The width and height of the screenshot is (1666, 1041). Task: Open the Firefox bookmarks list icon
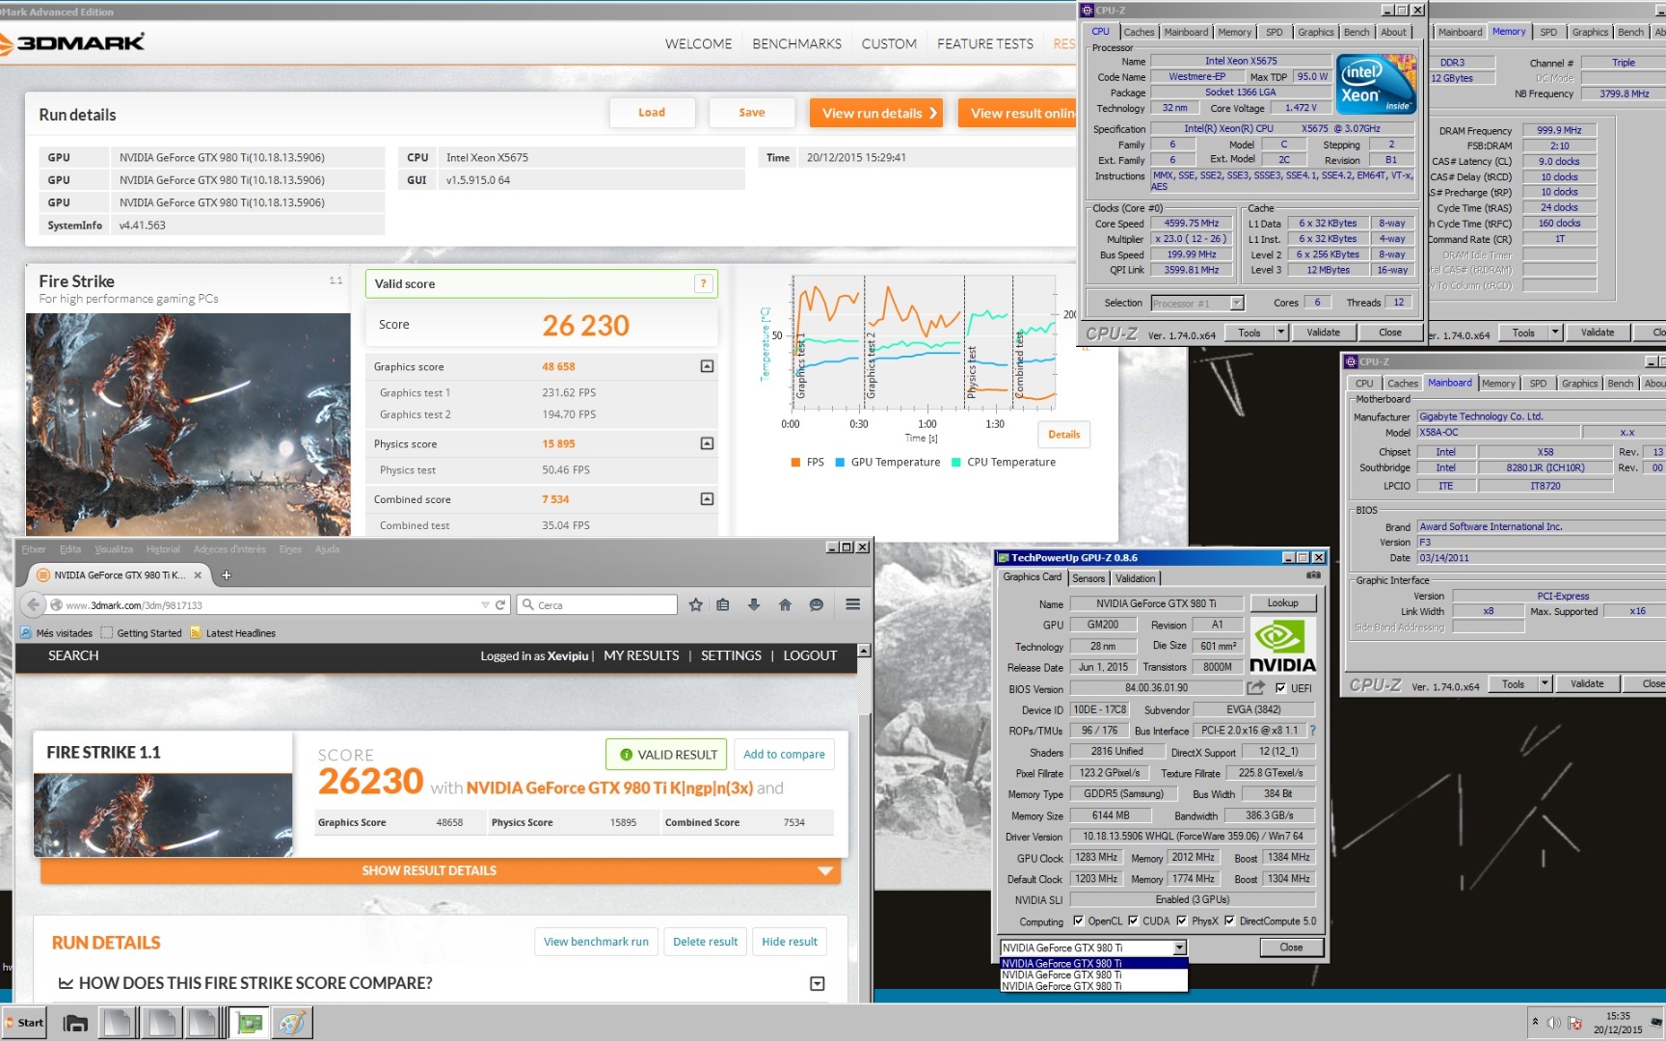(x=723, y=604)
